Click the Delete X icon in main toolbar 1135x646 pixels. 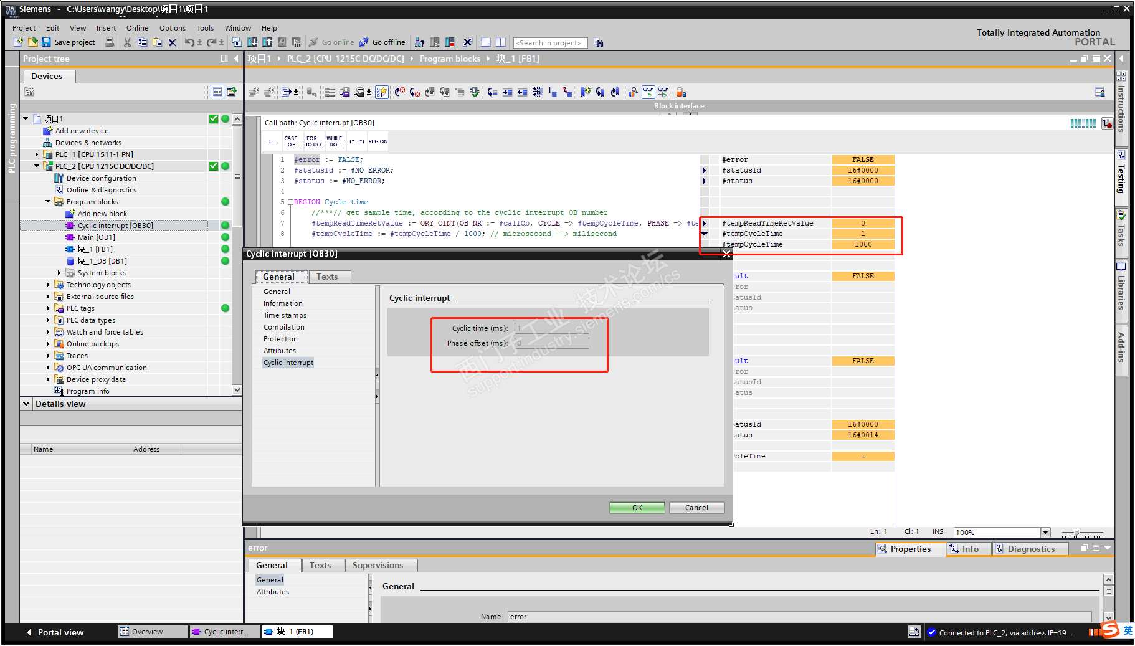173,42
